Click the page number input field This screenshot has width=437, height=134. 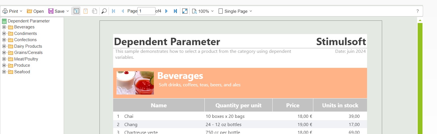pos(146,11)
